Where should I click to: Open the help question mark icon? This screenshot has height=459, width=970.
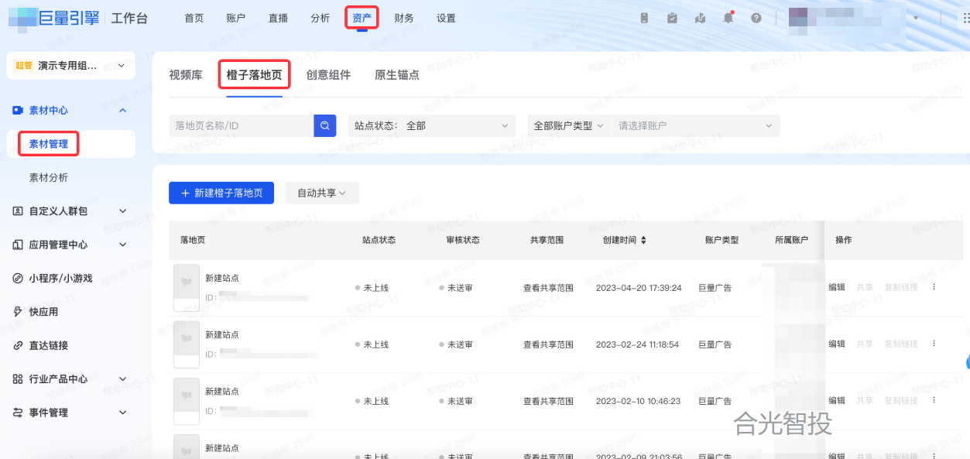tap(756, 18)
